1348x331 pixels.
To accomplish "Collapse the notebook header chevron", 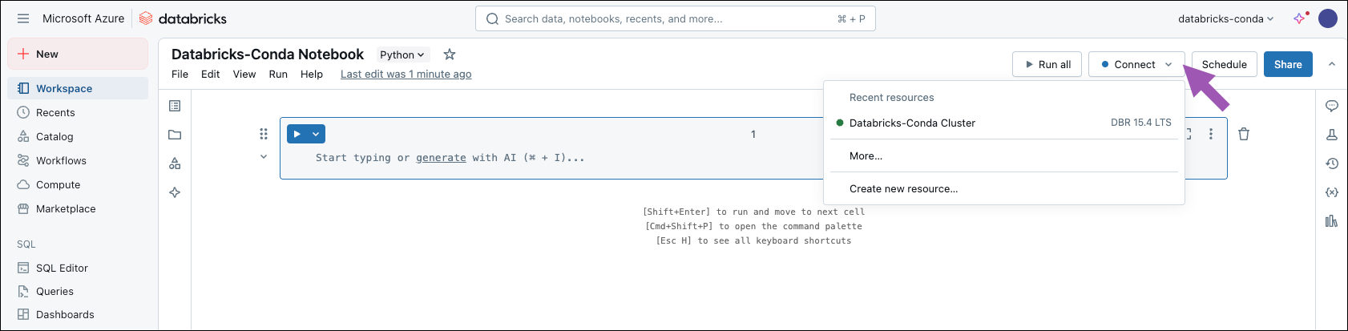I will point(1332,64).
